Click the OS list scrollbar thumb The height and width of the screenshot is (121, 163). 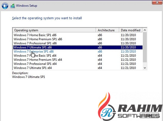coord(145,47)
